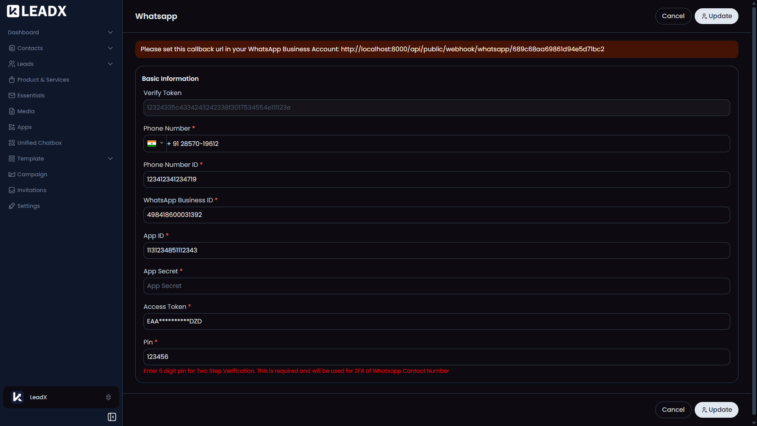Focus the App Secret input field
Image resolution: width=757 pixels, height=426 pixels.
click(436, 286)
